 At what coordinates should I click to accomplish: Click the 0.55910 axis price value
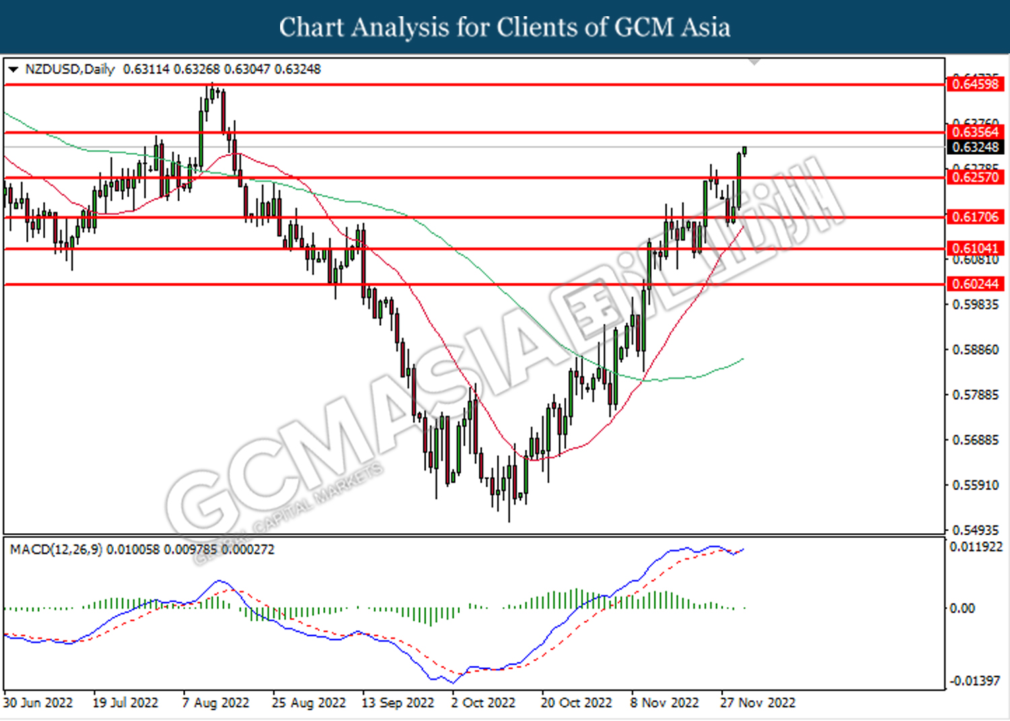[x=976, y=485]
